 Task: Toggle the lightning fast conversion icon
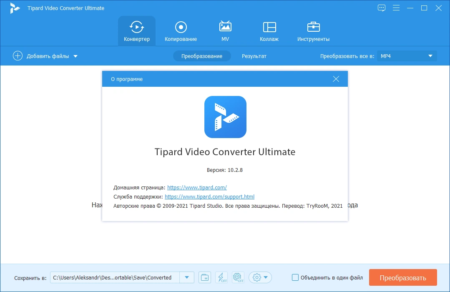coord(221,277)
